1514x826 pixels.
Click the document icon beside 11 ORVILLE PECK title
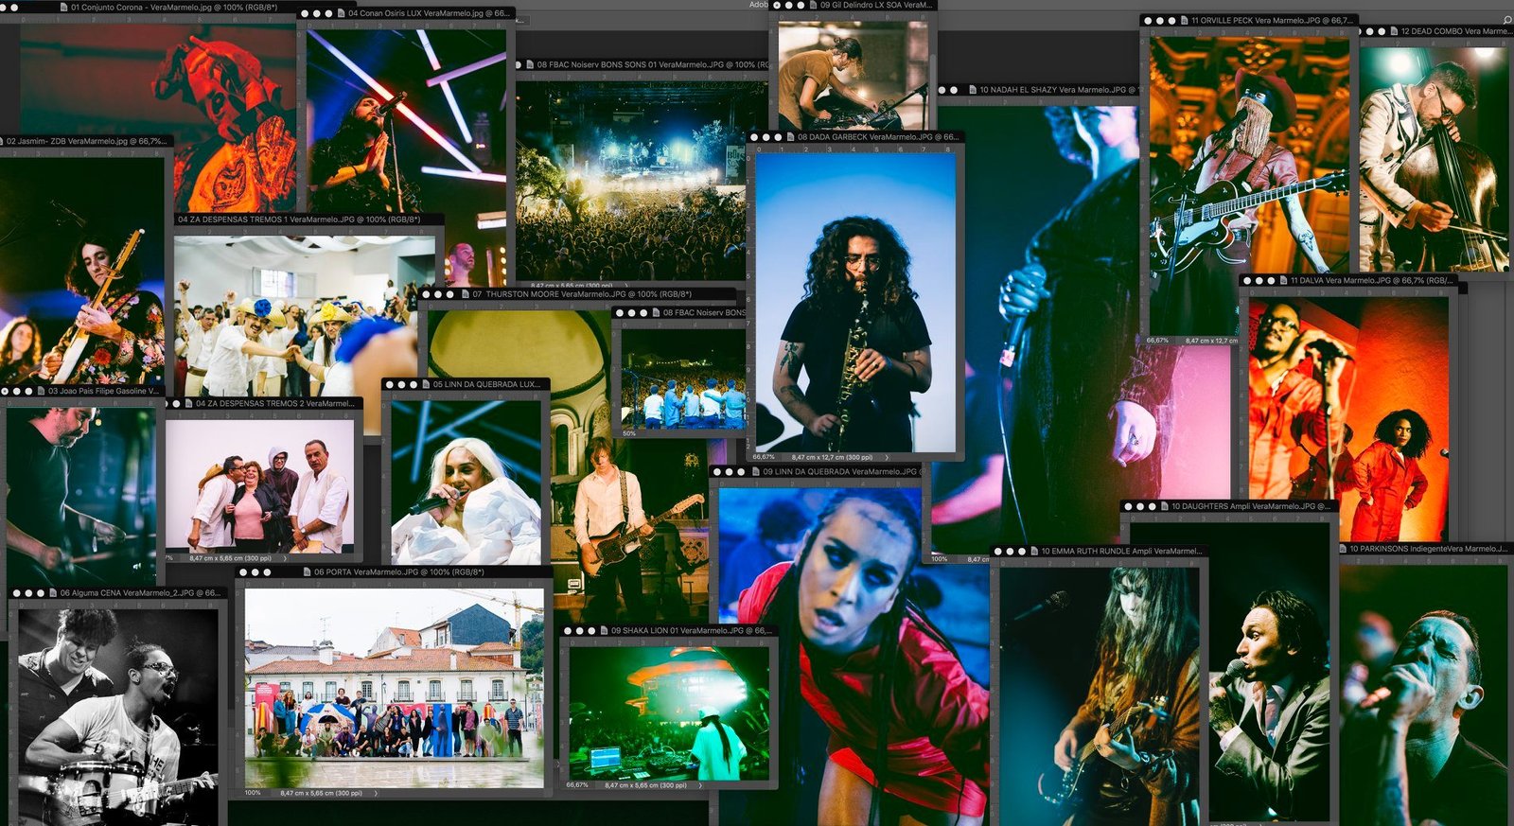click(x=1183, y=20)
